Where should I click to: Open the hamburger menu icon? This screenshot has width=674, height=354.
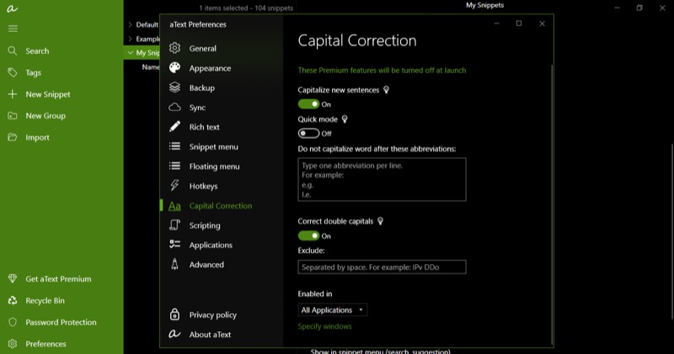click(13, 29)
